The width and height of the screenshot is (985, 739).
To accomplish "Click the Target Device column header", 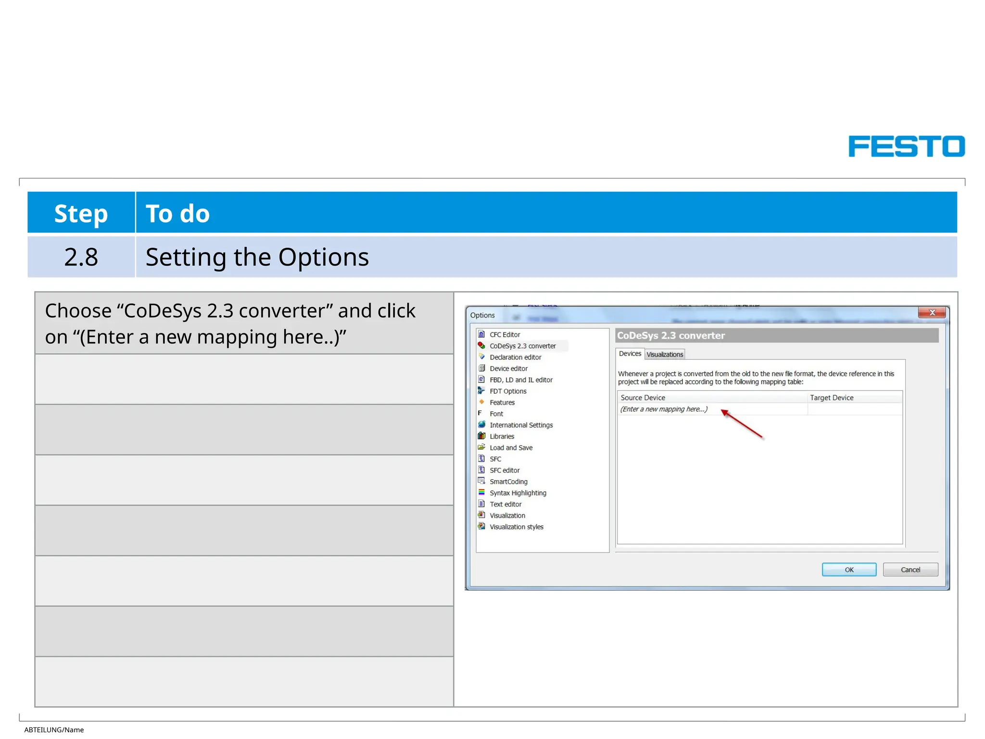I will click(x=855, y=397).
